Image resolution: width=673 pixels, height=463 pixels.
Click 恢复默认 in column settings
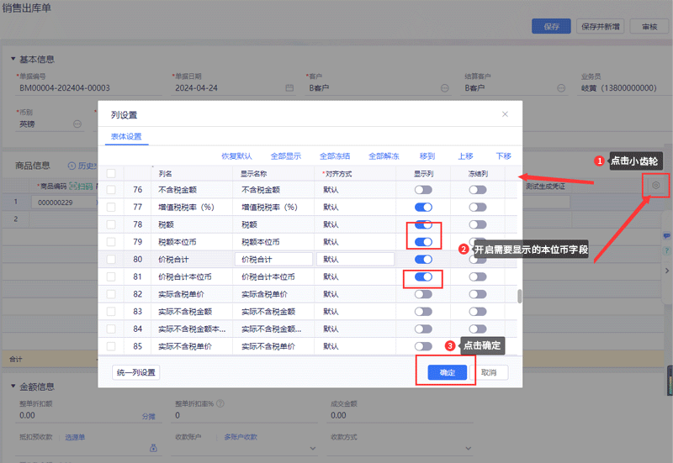(236, 156)
